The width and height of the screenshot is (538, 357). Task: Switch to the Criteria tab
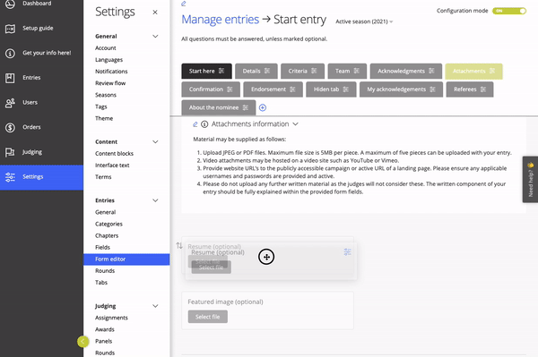point(302,72)
